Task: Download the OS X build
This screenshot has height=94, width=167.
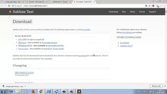Action: tap(20, 39)
